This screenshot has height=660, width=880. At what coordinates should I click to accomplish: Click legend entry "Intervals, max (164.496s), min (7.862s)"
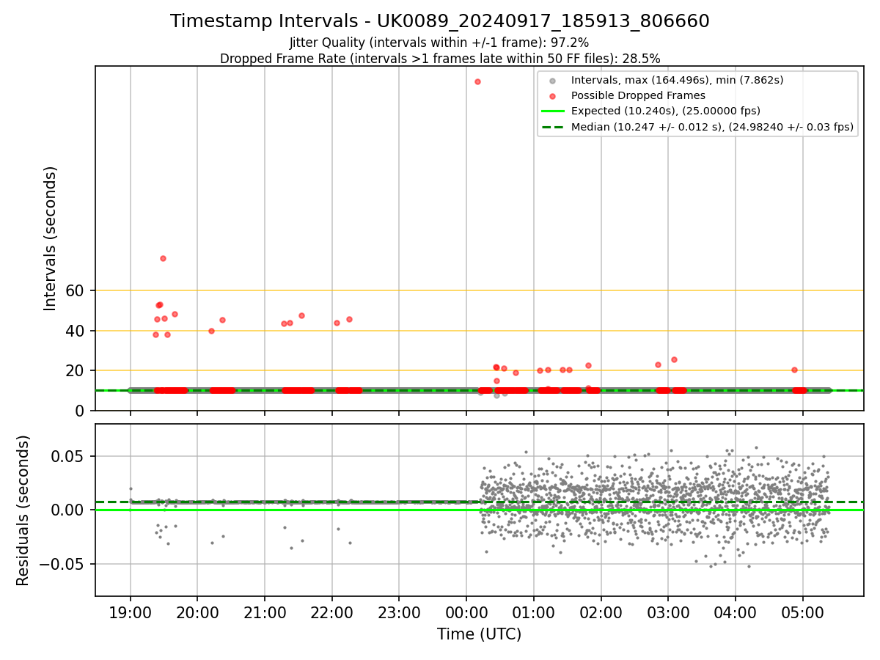pyautogui.click(x=677, y=80)
